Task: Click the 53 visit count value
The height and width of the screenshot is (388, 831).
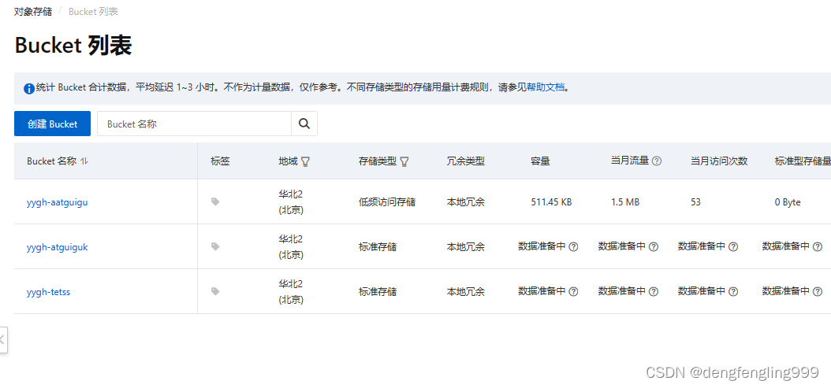Action: pos(695,202)
